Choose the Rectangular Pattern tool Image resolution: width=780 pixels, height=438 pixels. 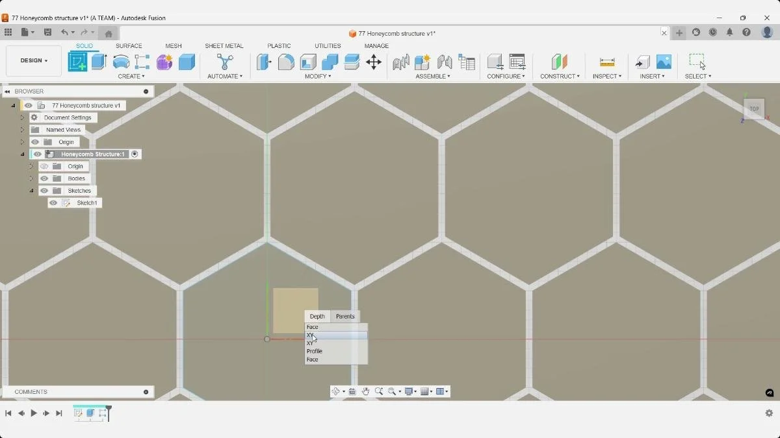pos(142,62)
